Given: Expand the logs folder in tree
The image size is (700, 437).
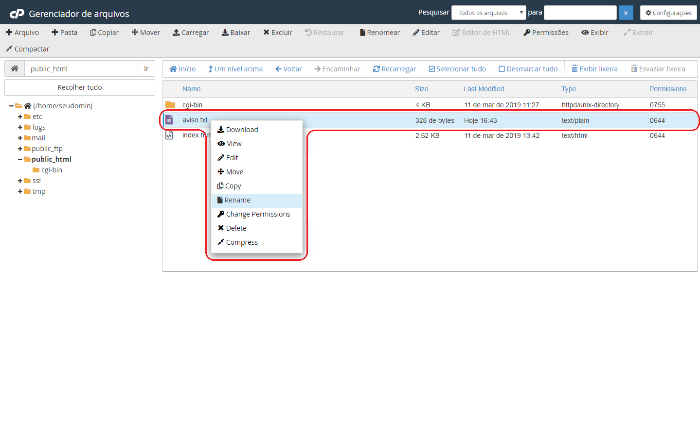Looking at the screenshot, I should pos(20,127).
